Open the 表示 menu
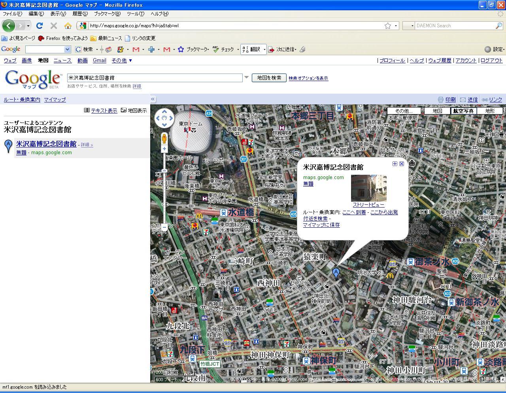Viewport: 506px width, 393px height. (58, 14)
